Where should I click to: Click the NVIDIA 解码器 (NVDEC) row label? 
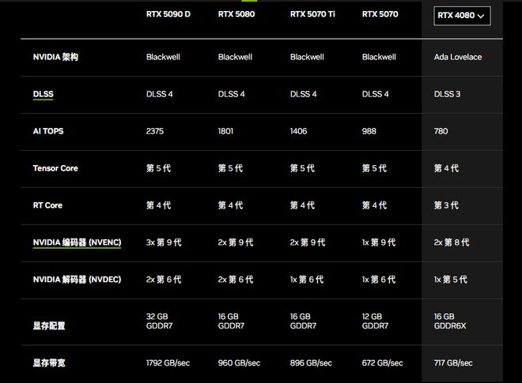[77, 280]
